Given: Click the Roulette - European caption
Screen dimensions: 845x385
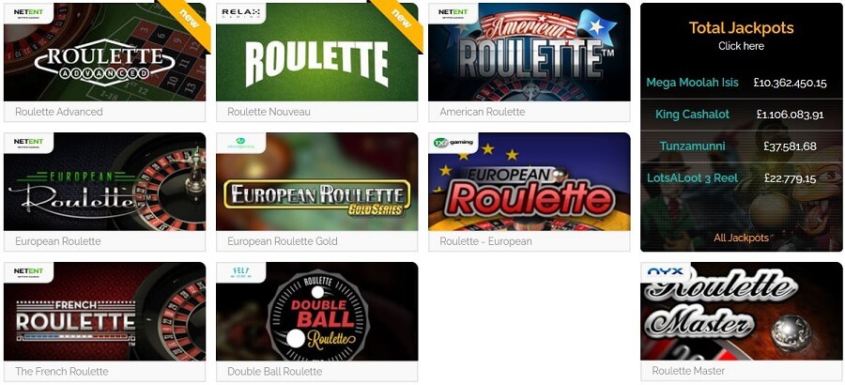Looking at the screenshot, I should tap(485, 241).
